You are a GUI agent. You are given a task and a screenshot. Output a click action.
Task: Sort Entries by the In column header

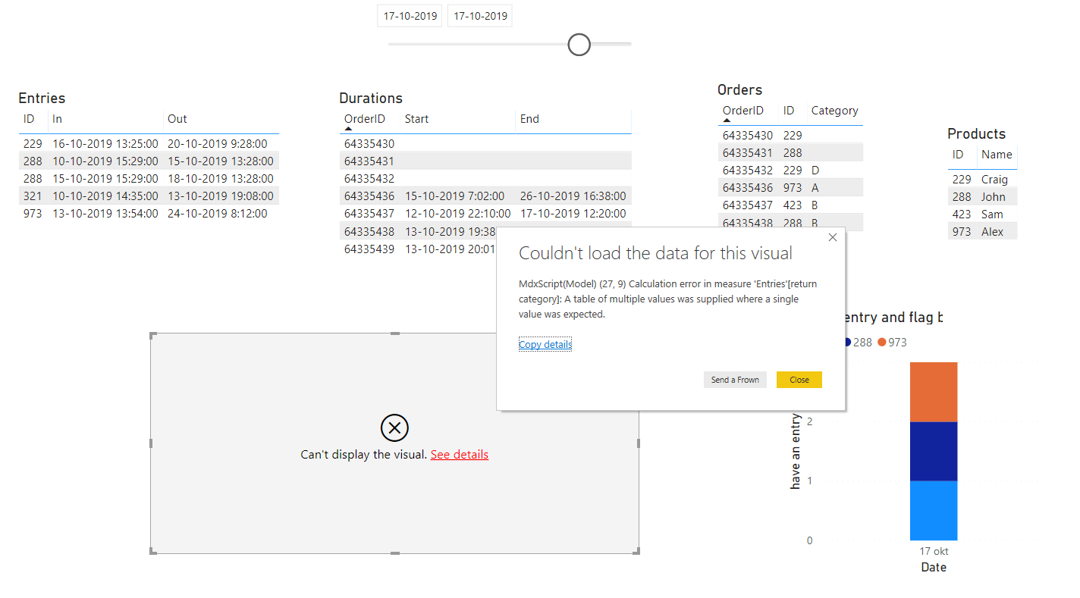coord(58,119)
